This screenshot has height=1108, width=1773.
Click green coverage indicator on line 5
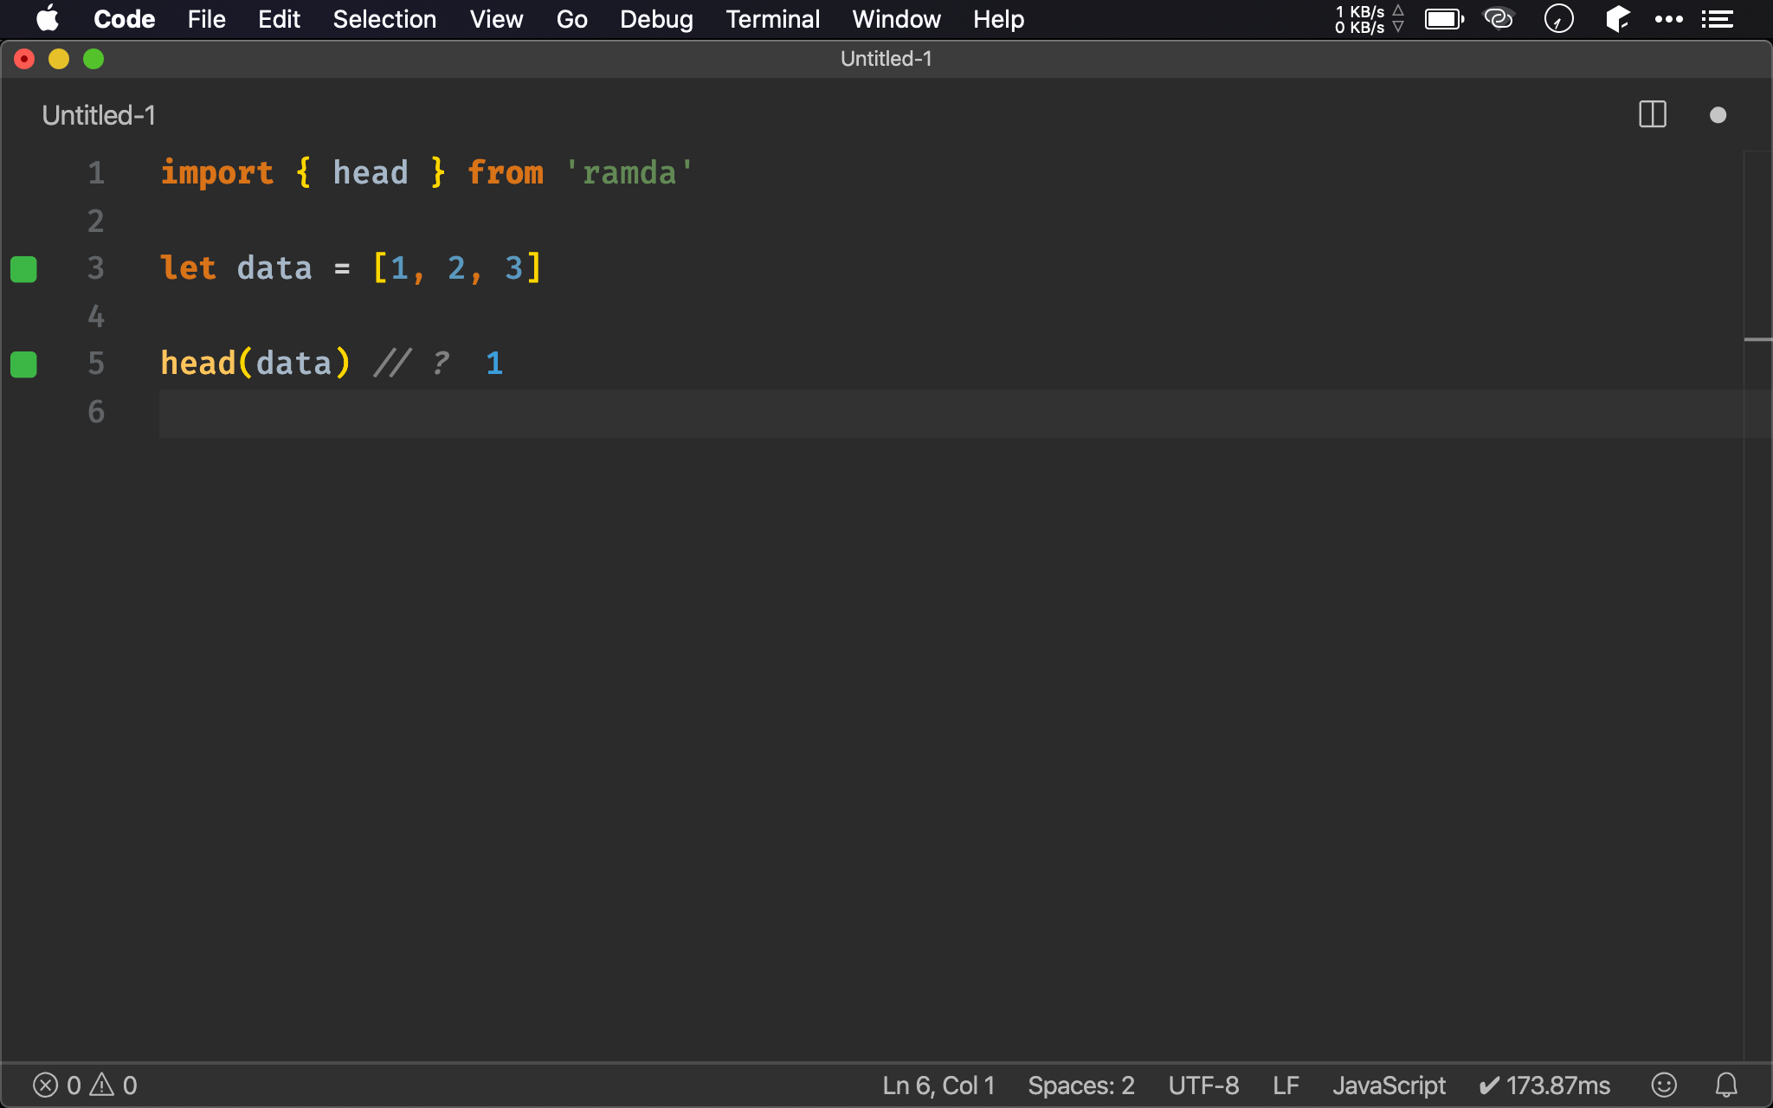click(x=23, y=364)
